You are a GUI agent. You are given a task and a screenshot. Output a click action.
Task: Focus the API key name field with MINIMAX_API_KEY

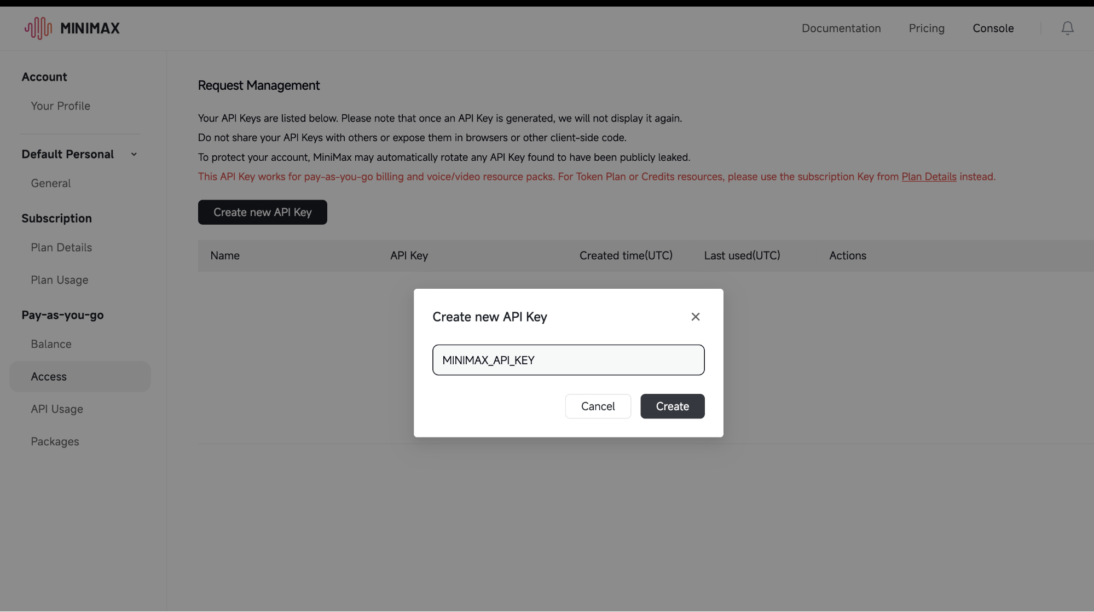(x=568, y=360)
